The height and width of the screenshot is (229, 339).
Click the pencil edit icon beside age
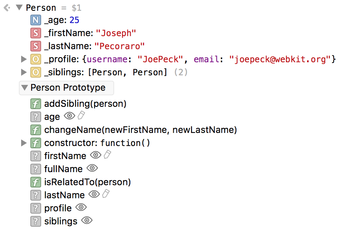[81, 115]
